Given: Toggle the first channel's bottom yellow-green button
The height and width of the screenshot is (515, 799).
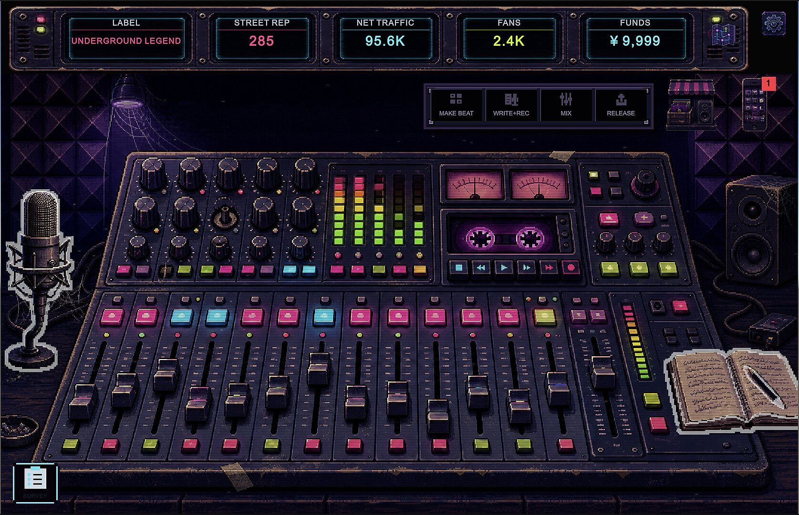Looking at the screenshot, I should tap(71, 445).
